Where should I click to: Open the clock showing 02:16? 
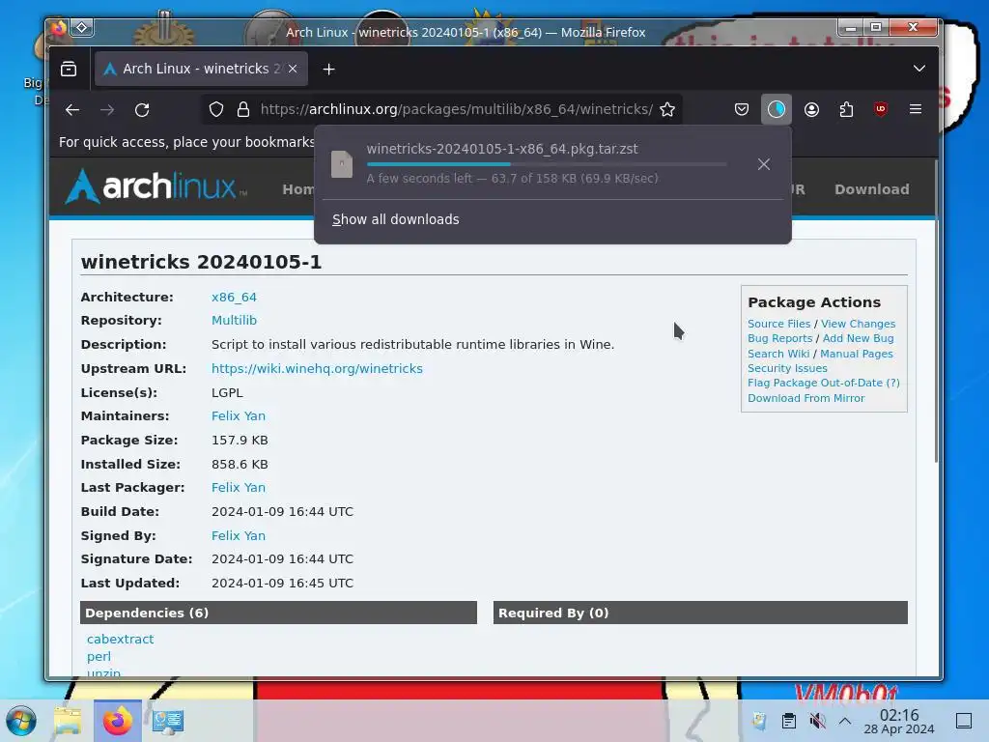point(899,721)
